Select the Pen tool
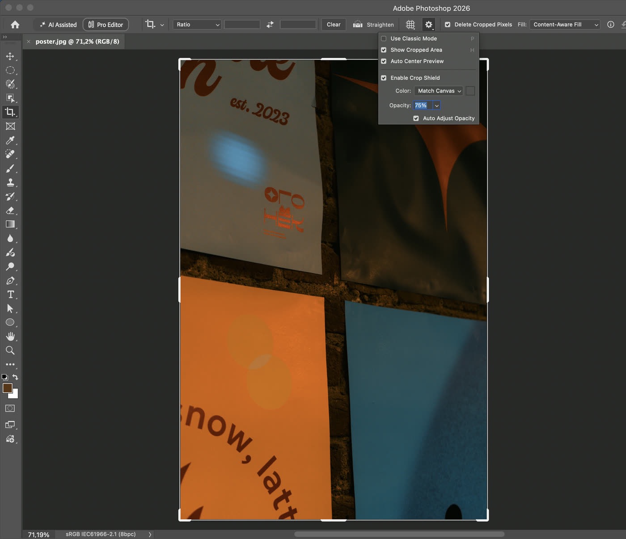 coord(10,281)
